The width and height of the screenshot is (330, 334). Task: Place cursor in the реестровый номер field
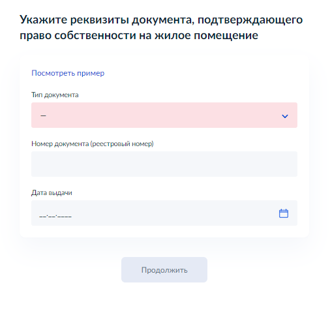click(x=164, y=164)
